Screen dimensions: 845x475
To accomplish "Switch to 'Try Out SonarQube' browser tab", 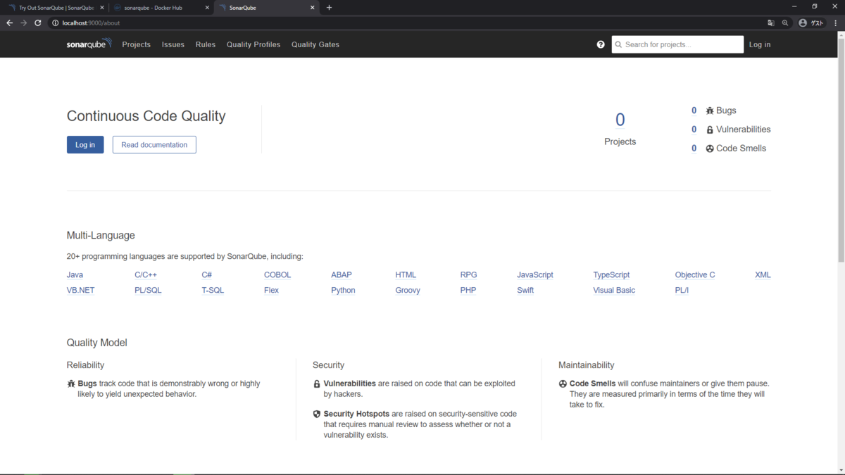I will [55, 8].
